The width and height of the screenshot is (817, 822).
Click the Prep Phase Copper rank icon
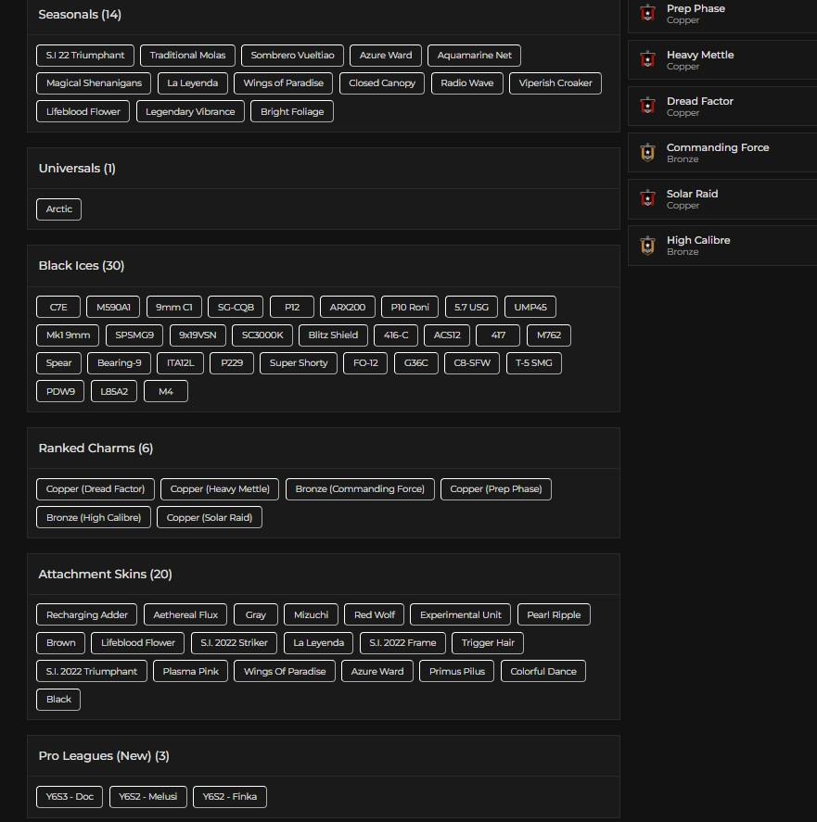[x=647, y=14]
